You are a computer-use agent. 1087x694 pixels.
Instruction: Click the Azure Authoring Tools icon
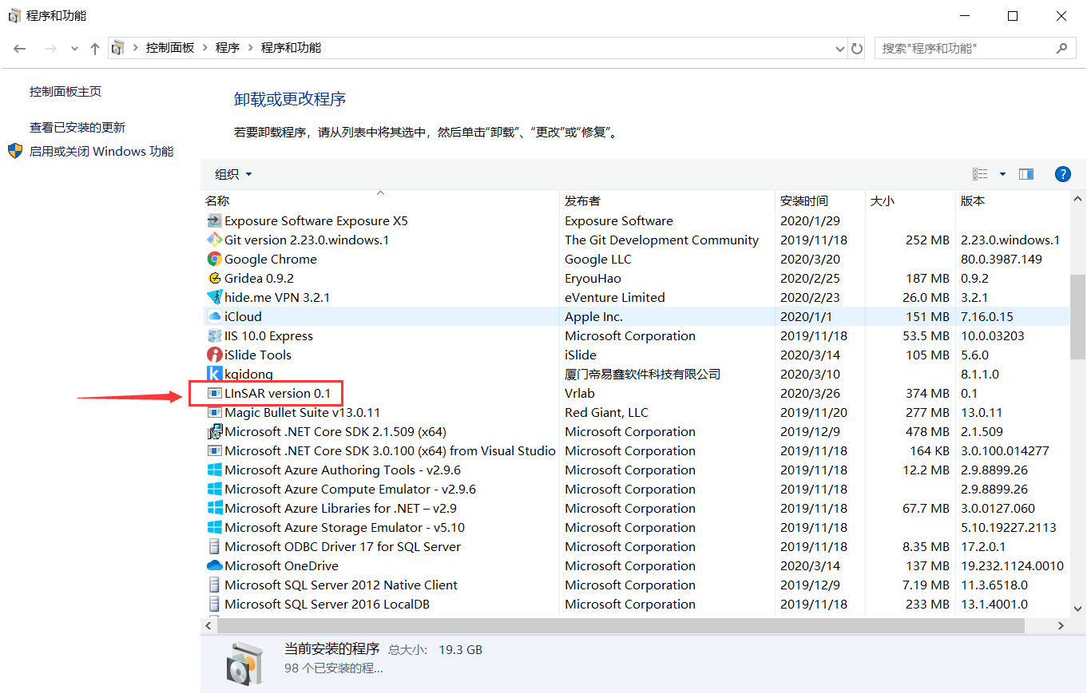tap(214, 470)
